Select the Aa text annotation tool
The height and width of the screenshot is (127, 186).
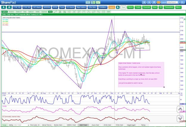(x=65, y=12)
